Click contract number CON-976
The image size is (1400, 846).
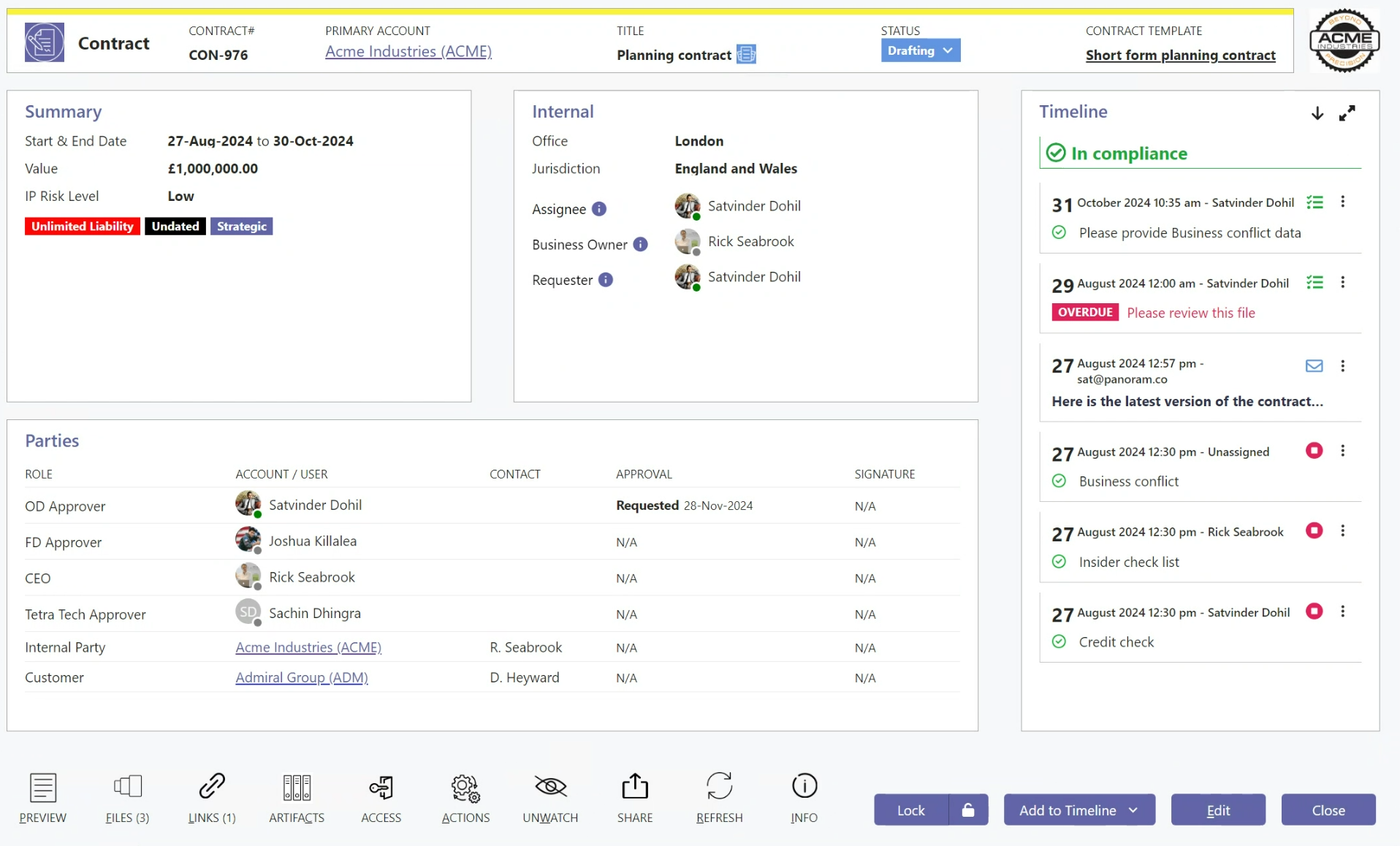coord(218,55)
